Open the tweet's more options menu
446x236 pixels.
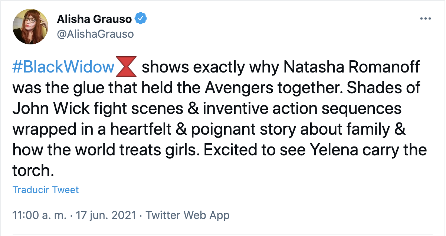point(425,18)
